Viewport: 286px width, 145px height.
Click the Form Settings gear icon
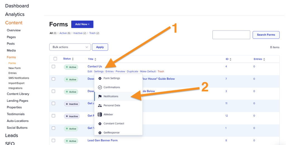(x=100, y=78)
